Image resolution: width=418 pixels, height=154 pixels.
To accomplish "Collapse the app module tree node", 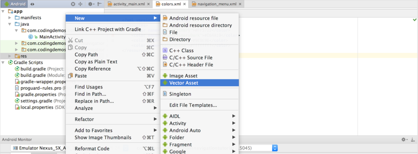I will (3, 11).
